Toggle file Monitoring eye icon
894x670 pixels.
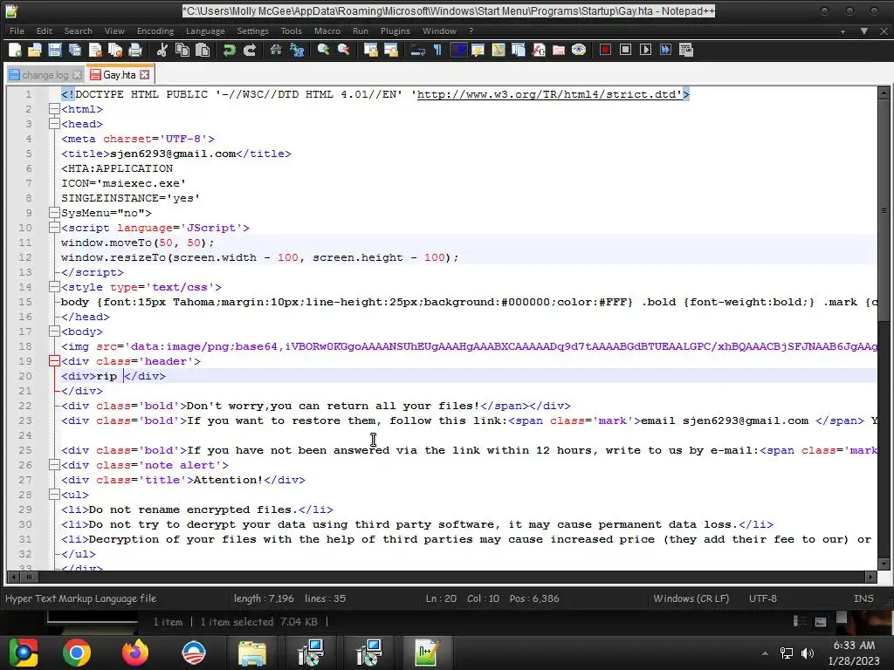point(579,50)
